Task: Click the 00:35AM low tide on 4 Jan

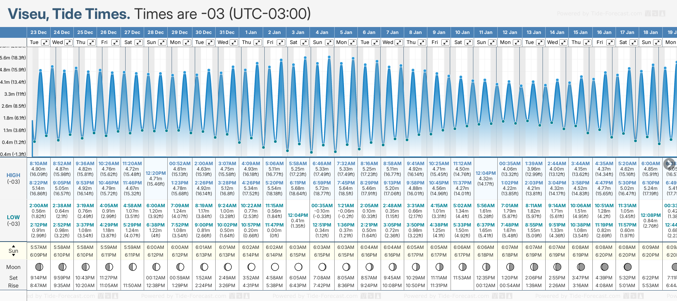Action: click(322, 206)
